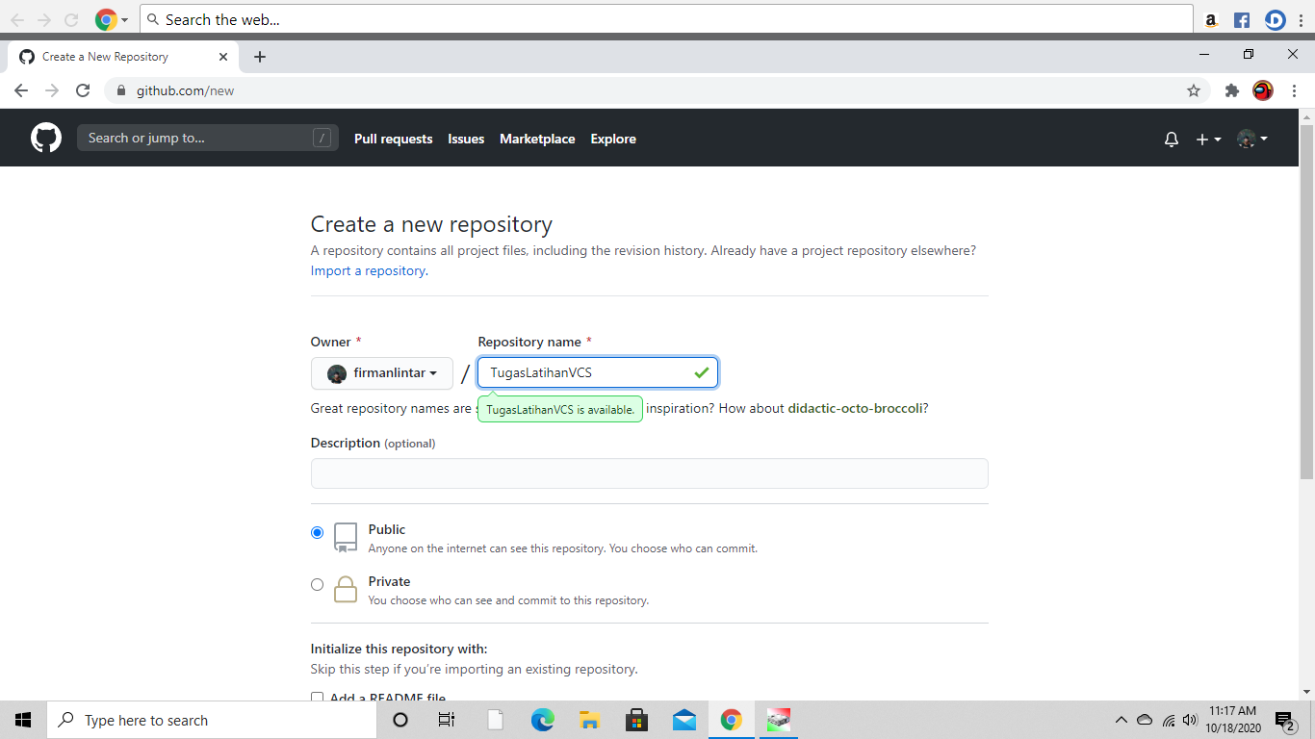Open the Mail app from taskbar

[684, 719]
